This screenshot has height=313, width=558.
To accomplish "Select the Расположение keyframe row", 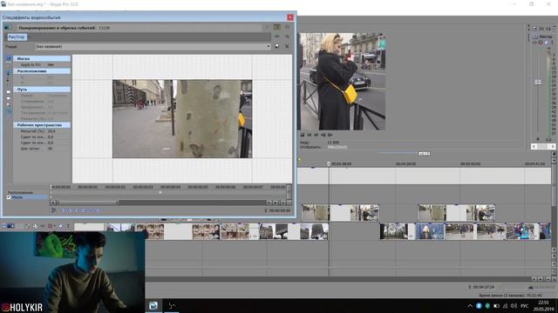I will pyautogui.click(x=20, y=193).
